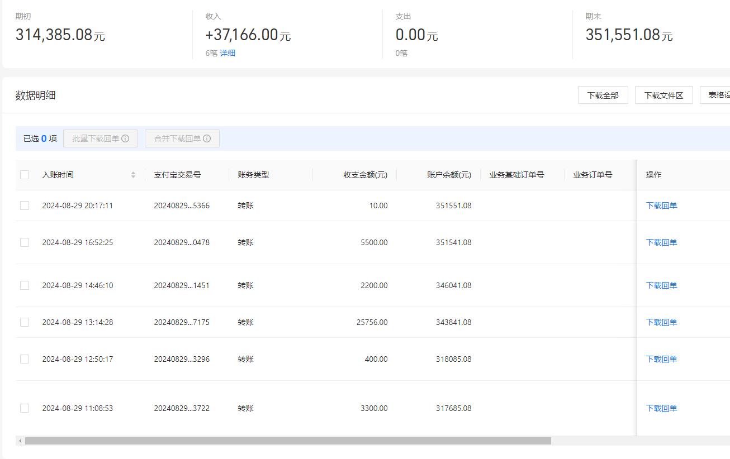The image size is (730, 459).
Task: Click the 支出 amount 0.00元
Action: pos(416,35)
